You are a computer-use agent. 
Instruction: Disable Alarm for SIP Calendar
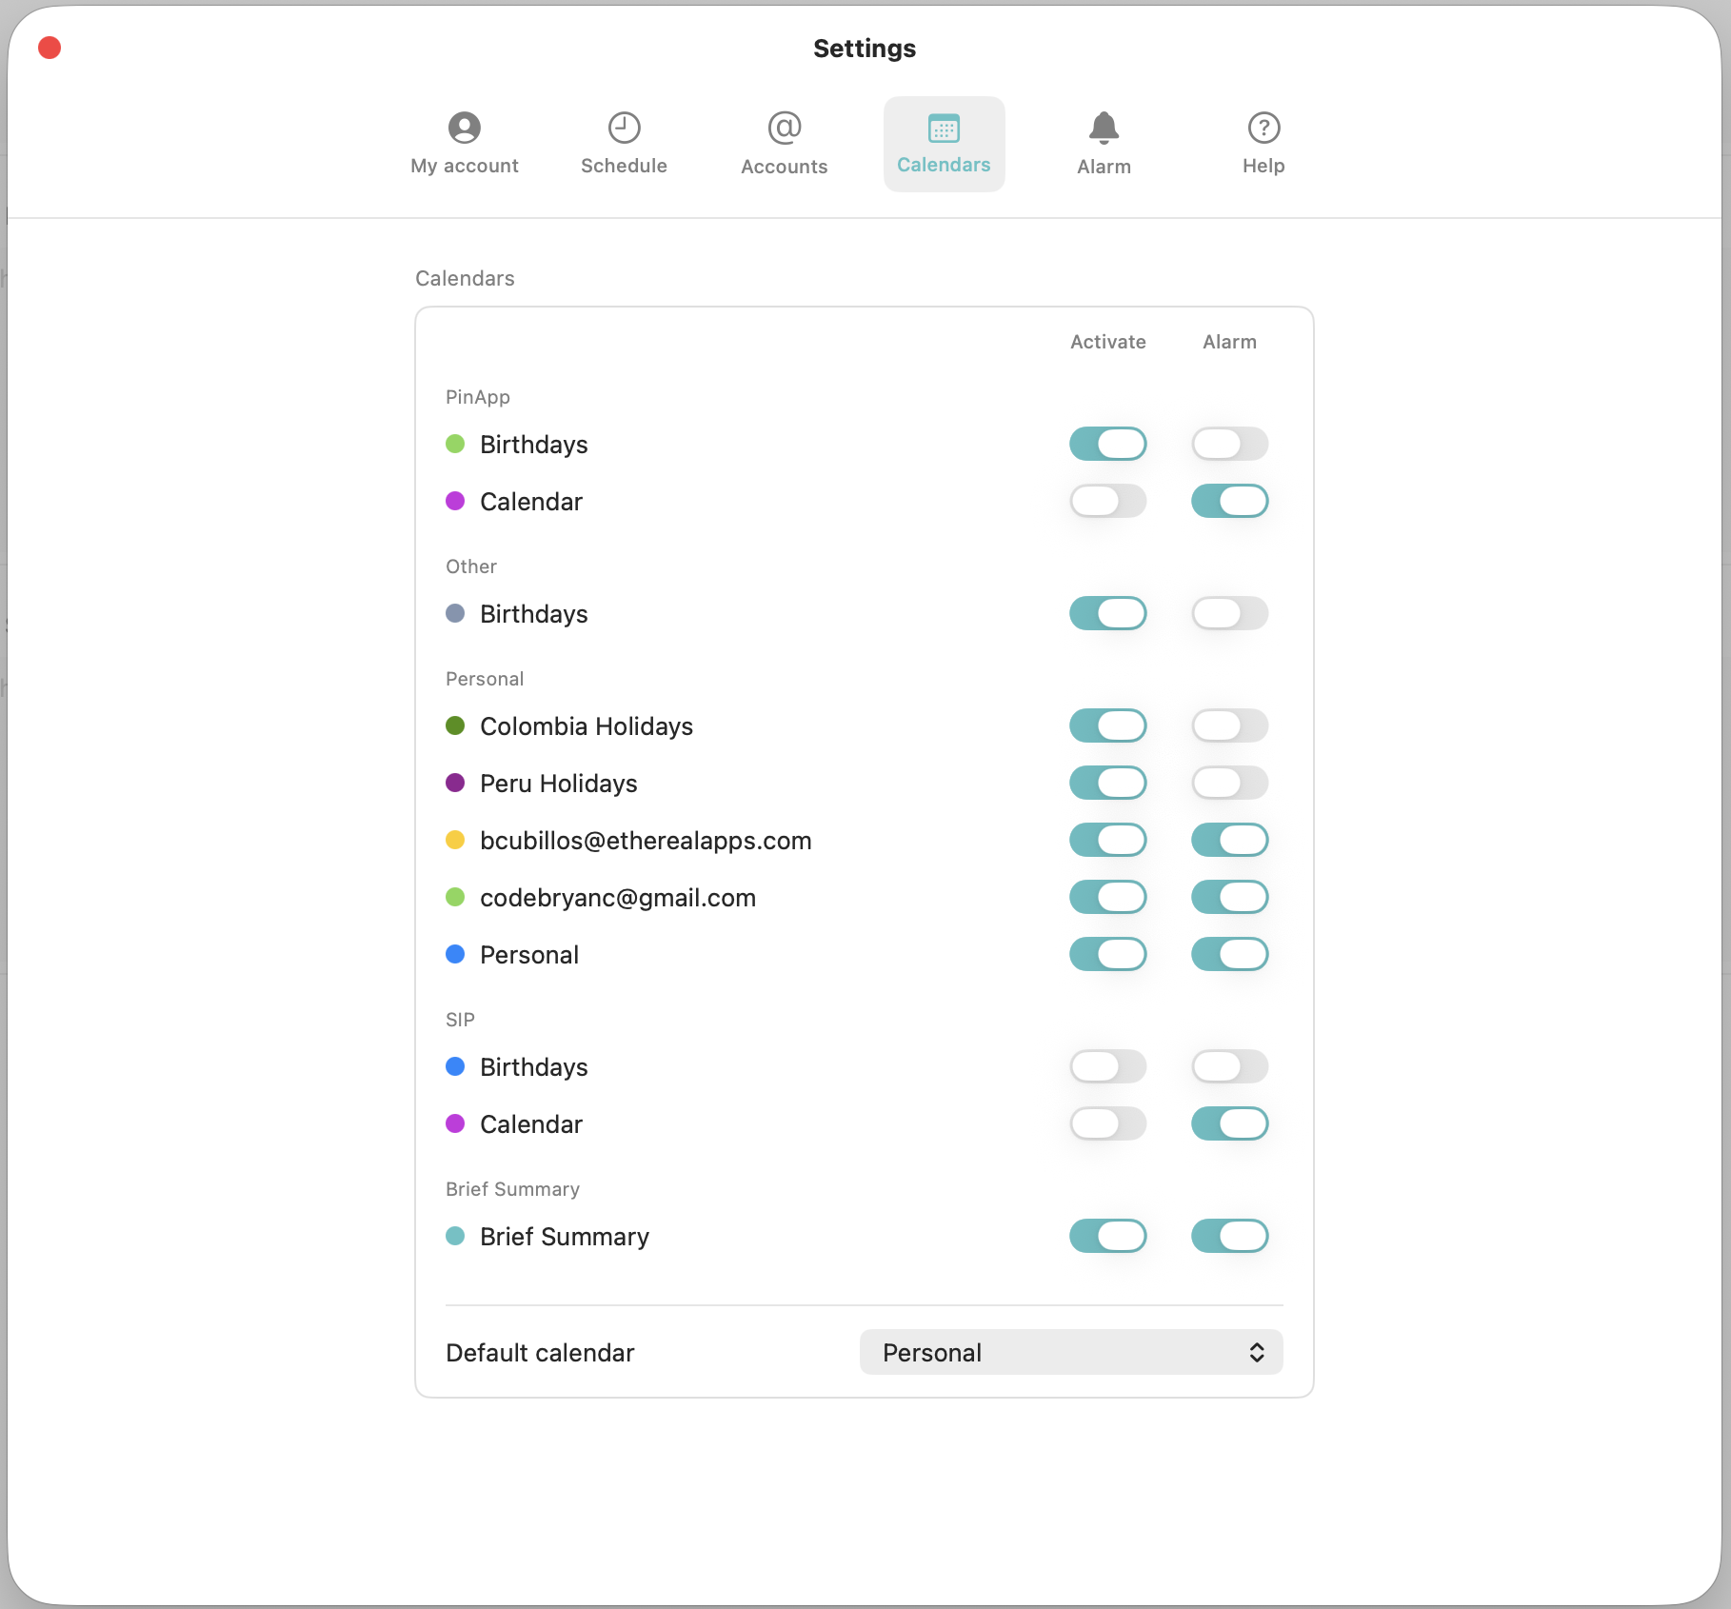[x=1230, y=1123]
